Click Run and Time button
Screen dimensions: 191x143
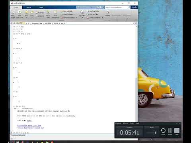(x=93, y=14)
